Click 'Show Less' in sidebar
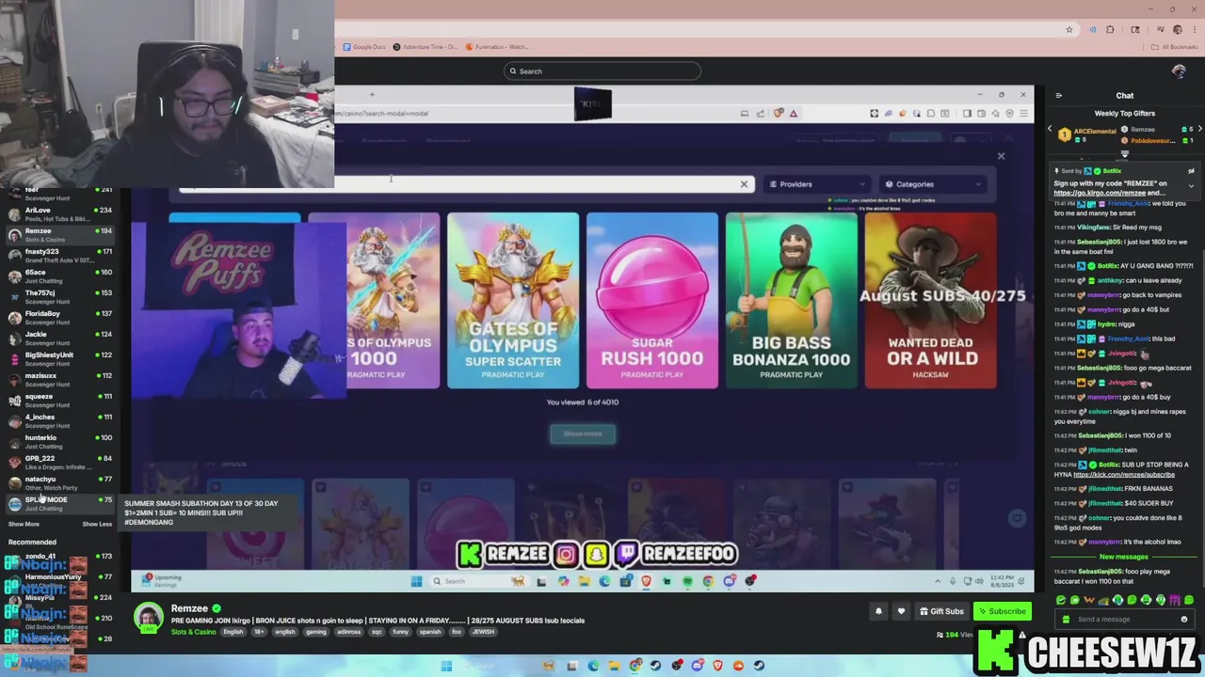The image size is (1205, 677). click(x=97, y=524)
